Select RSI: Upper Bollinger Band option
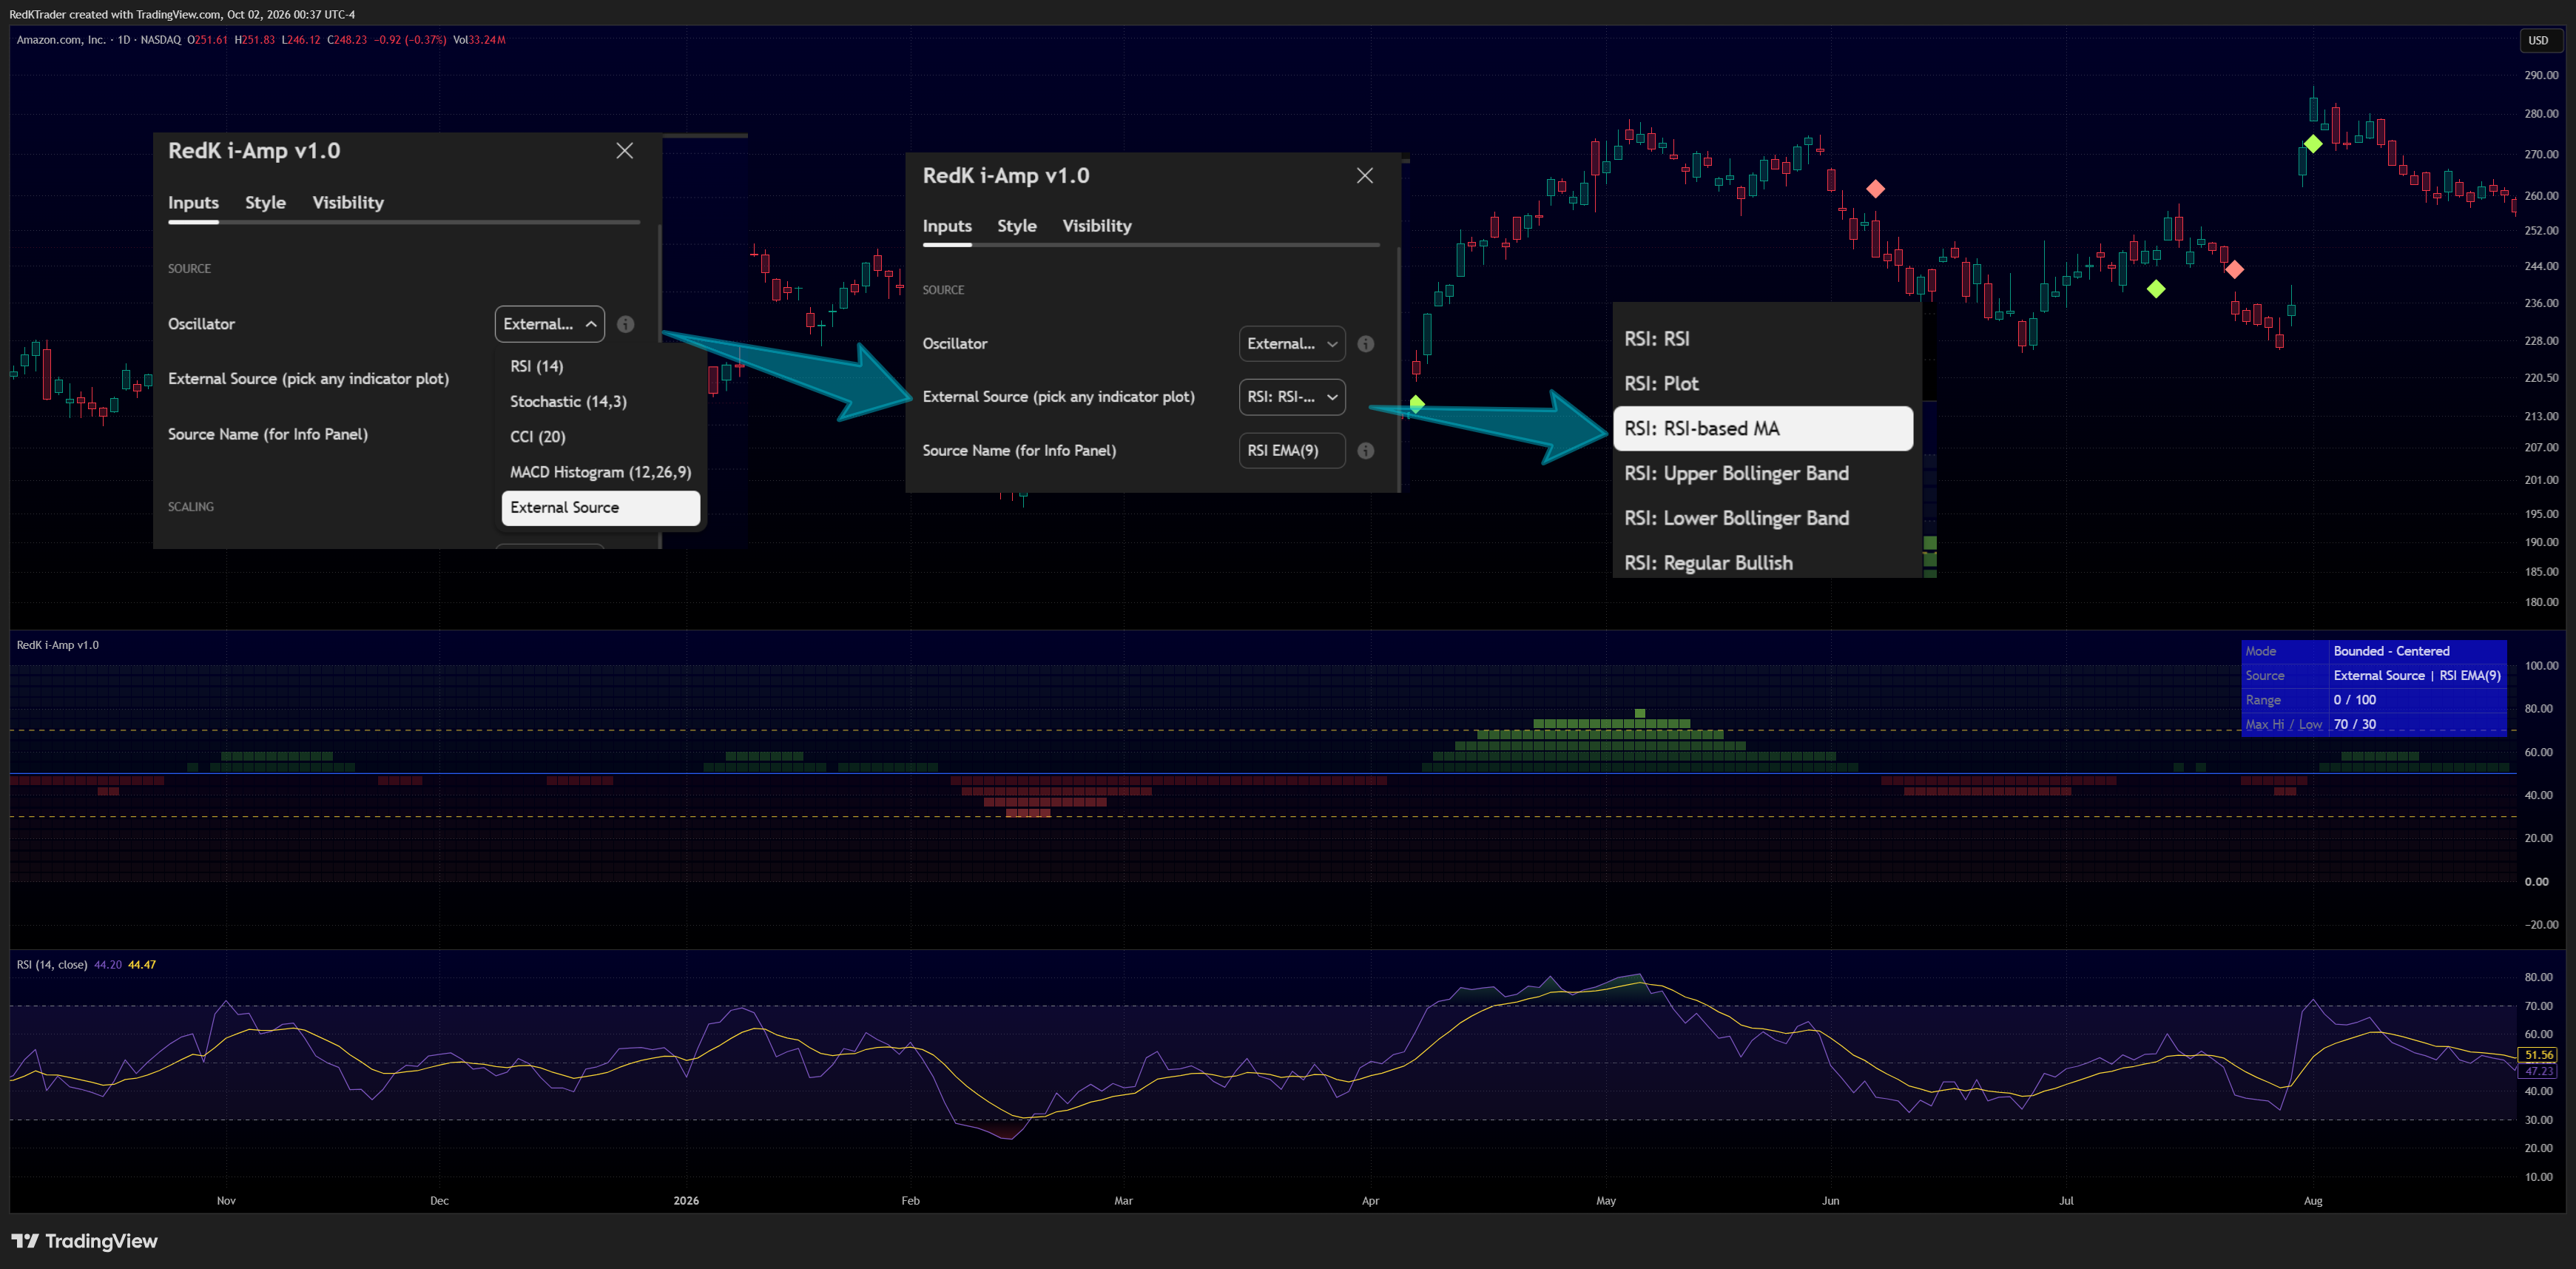 coord(1763,474)
